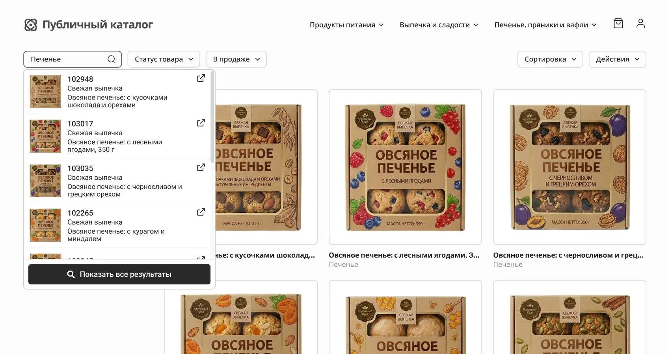This screenshot has height=354, width=670.
Task: Open the Сортировка dropdown
Action: coord(550,59)
